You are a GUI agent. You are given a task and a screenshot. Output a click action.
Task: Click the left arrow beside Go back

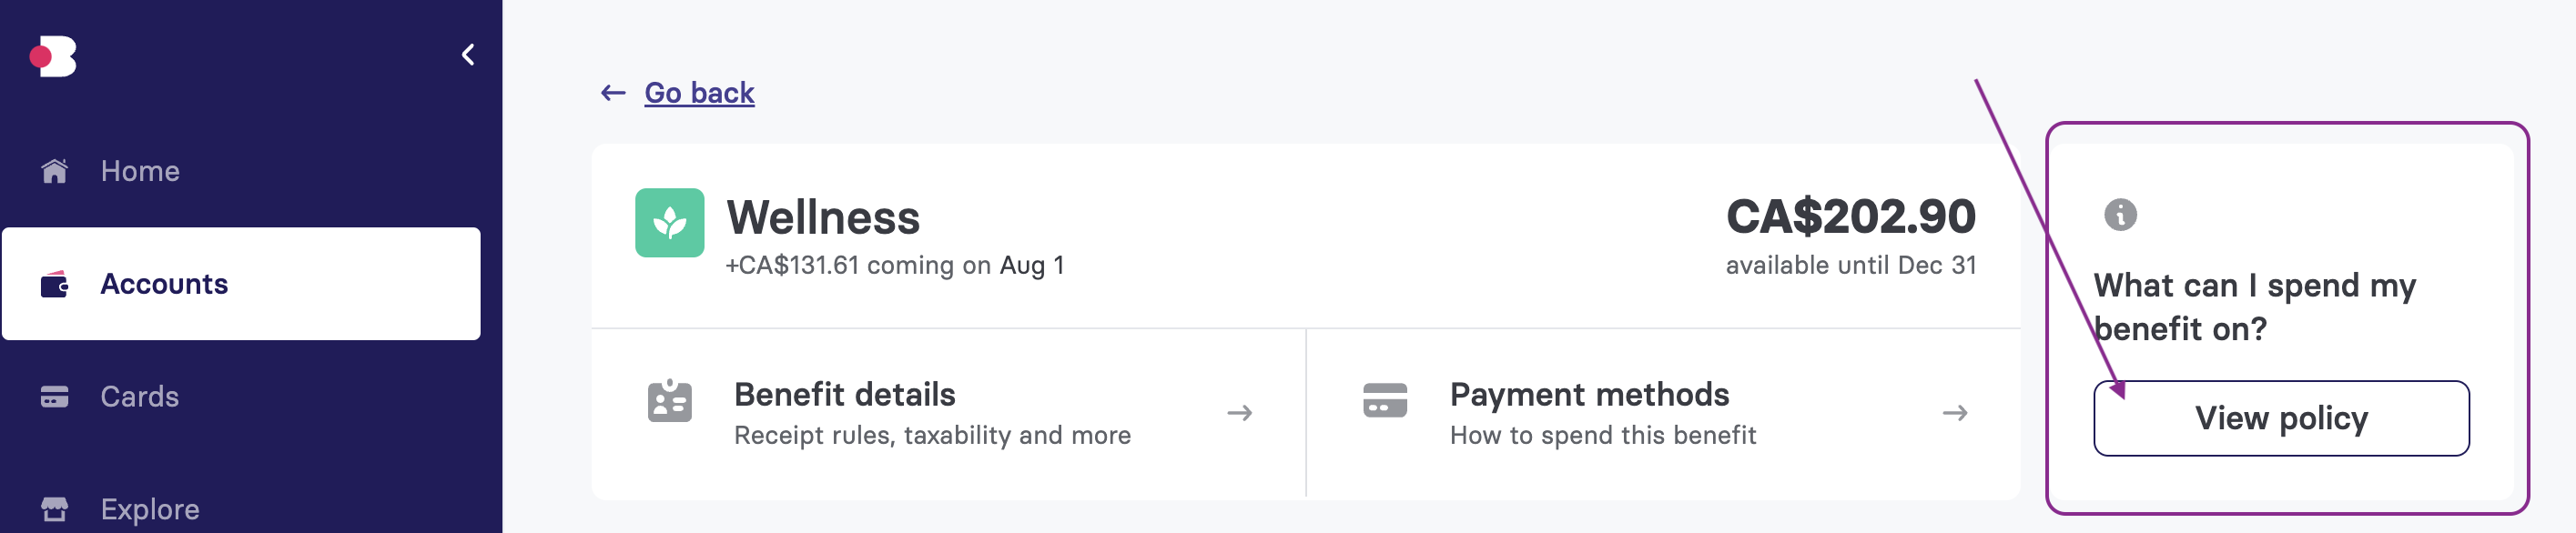[x=613, y=93]
